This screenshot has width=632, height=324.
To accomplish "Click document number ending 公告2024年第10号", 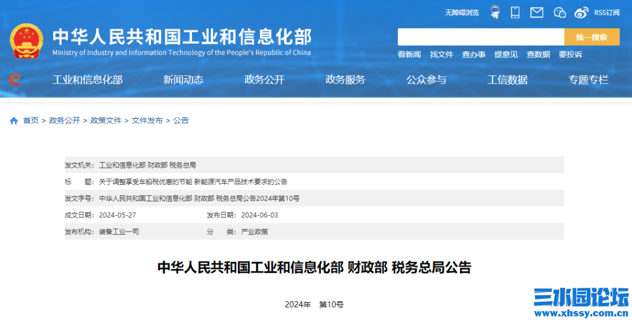I will click(x=199, y=198).
